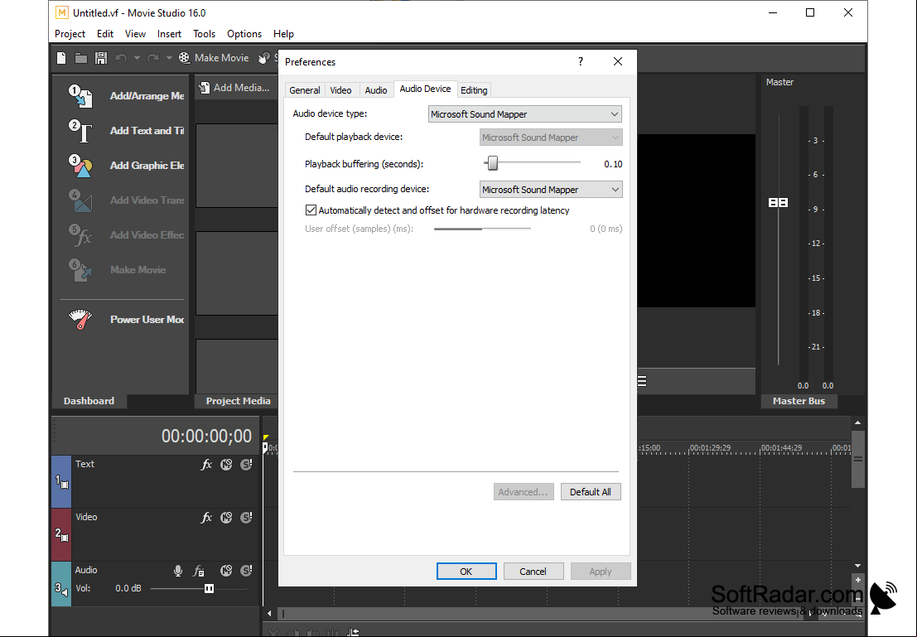
Task: Select the Master Bus tab
Action: [799, 401]
